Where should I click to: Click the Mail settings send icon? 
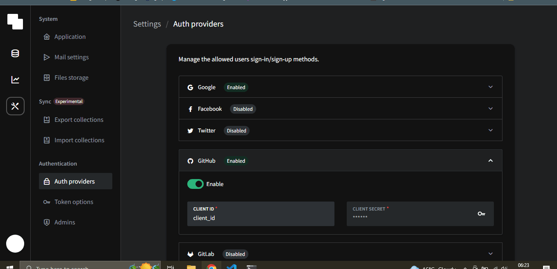[47, 57]
